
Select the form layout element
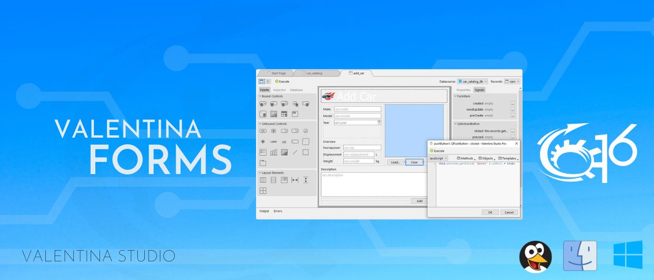point(284,180)
